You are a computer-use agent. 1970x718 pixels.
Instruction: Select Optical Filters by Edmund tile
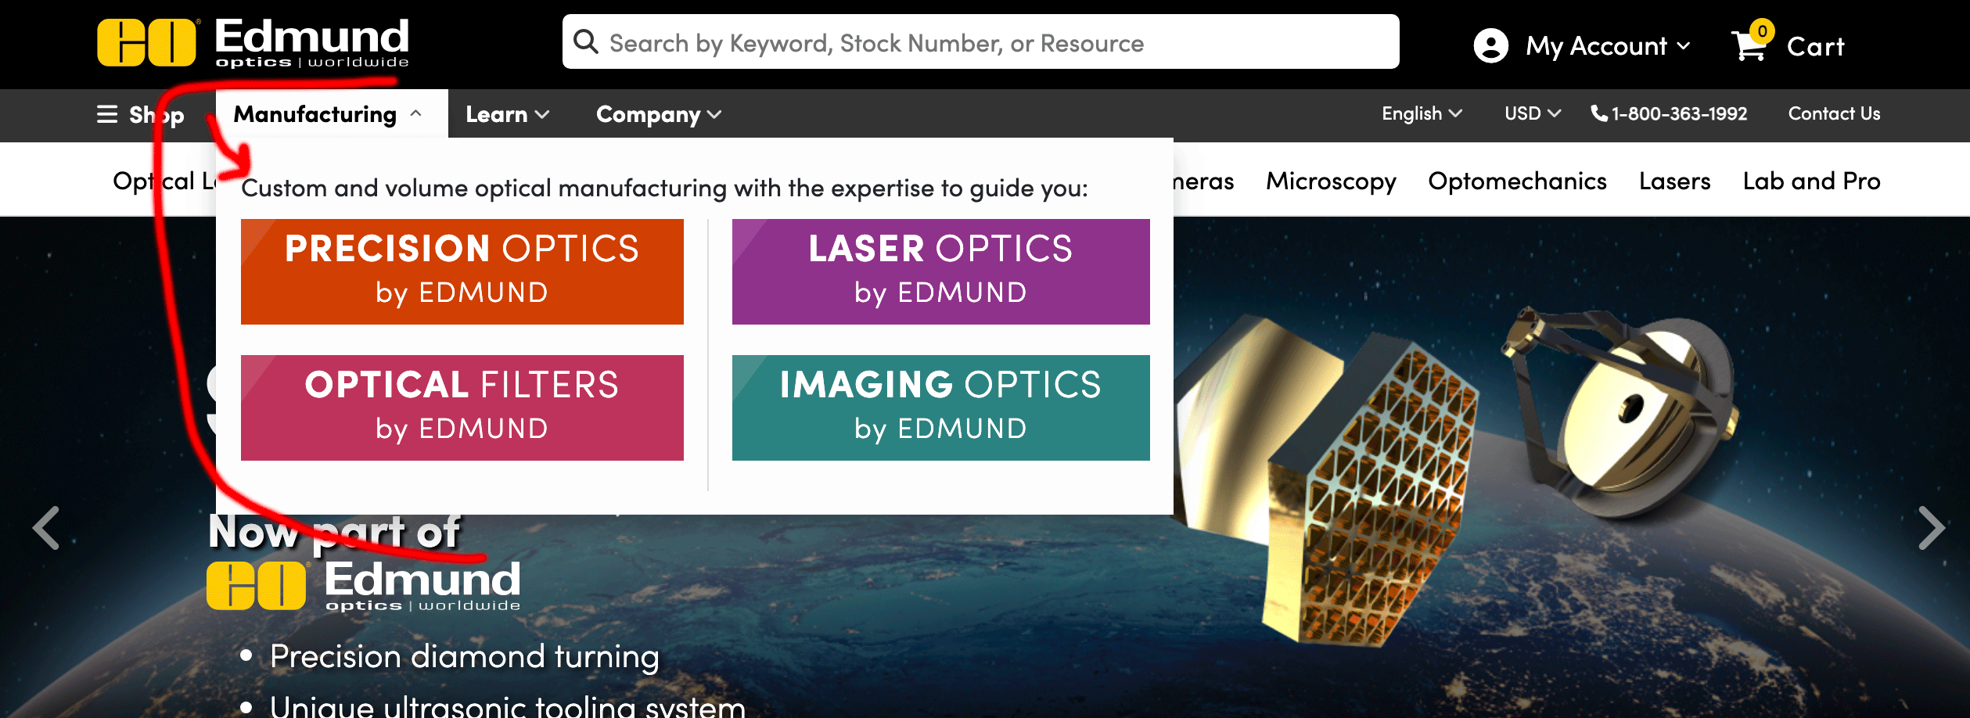tap(462, 407)
